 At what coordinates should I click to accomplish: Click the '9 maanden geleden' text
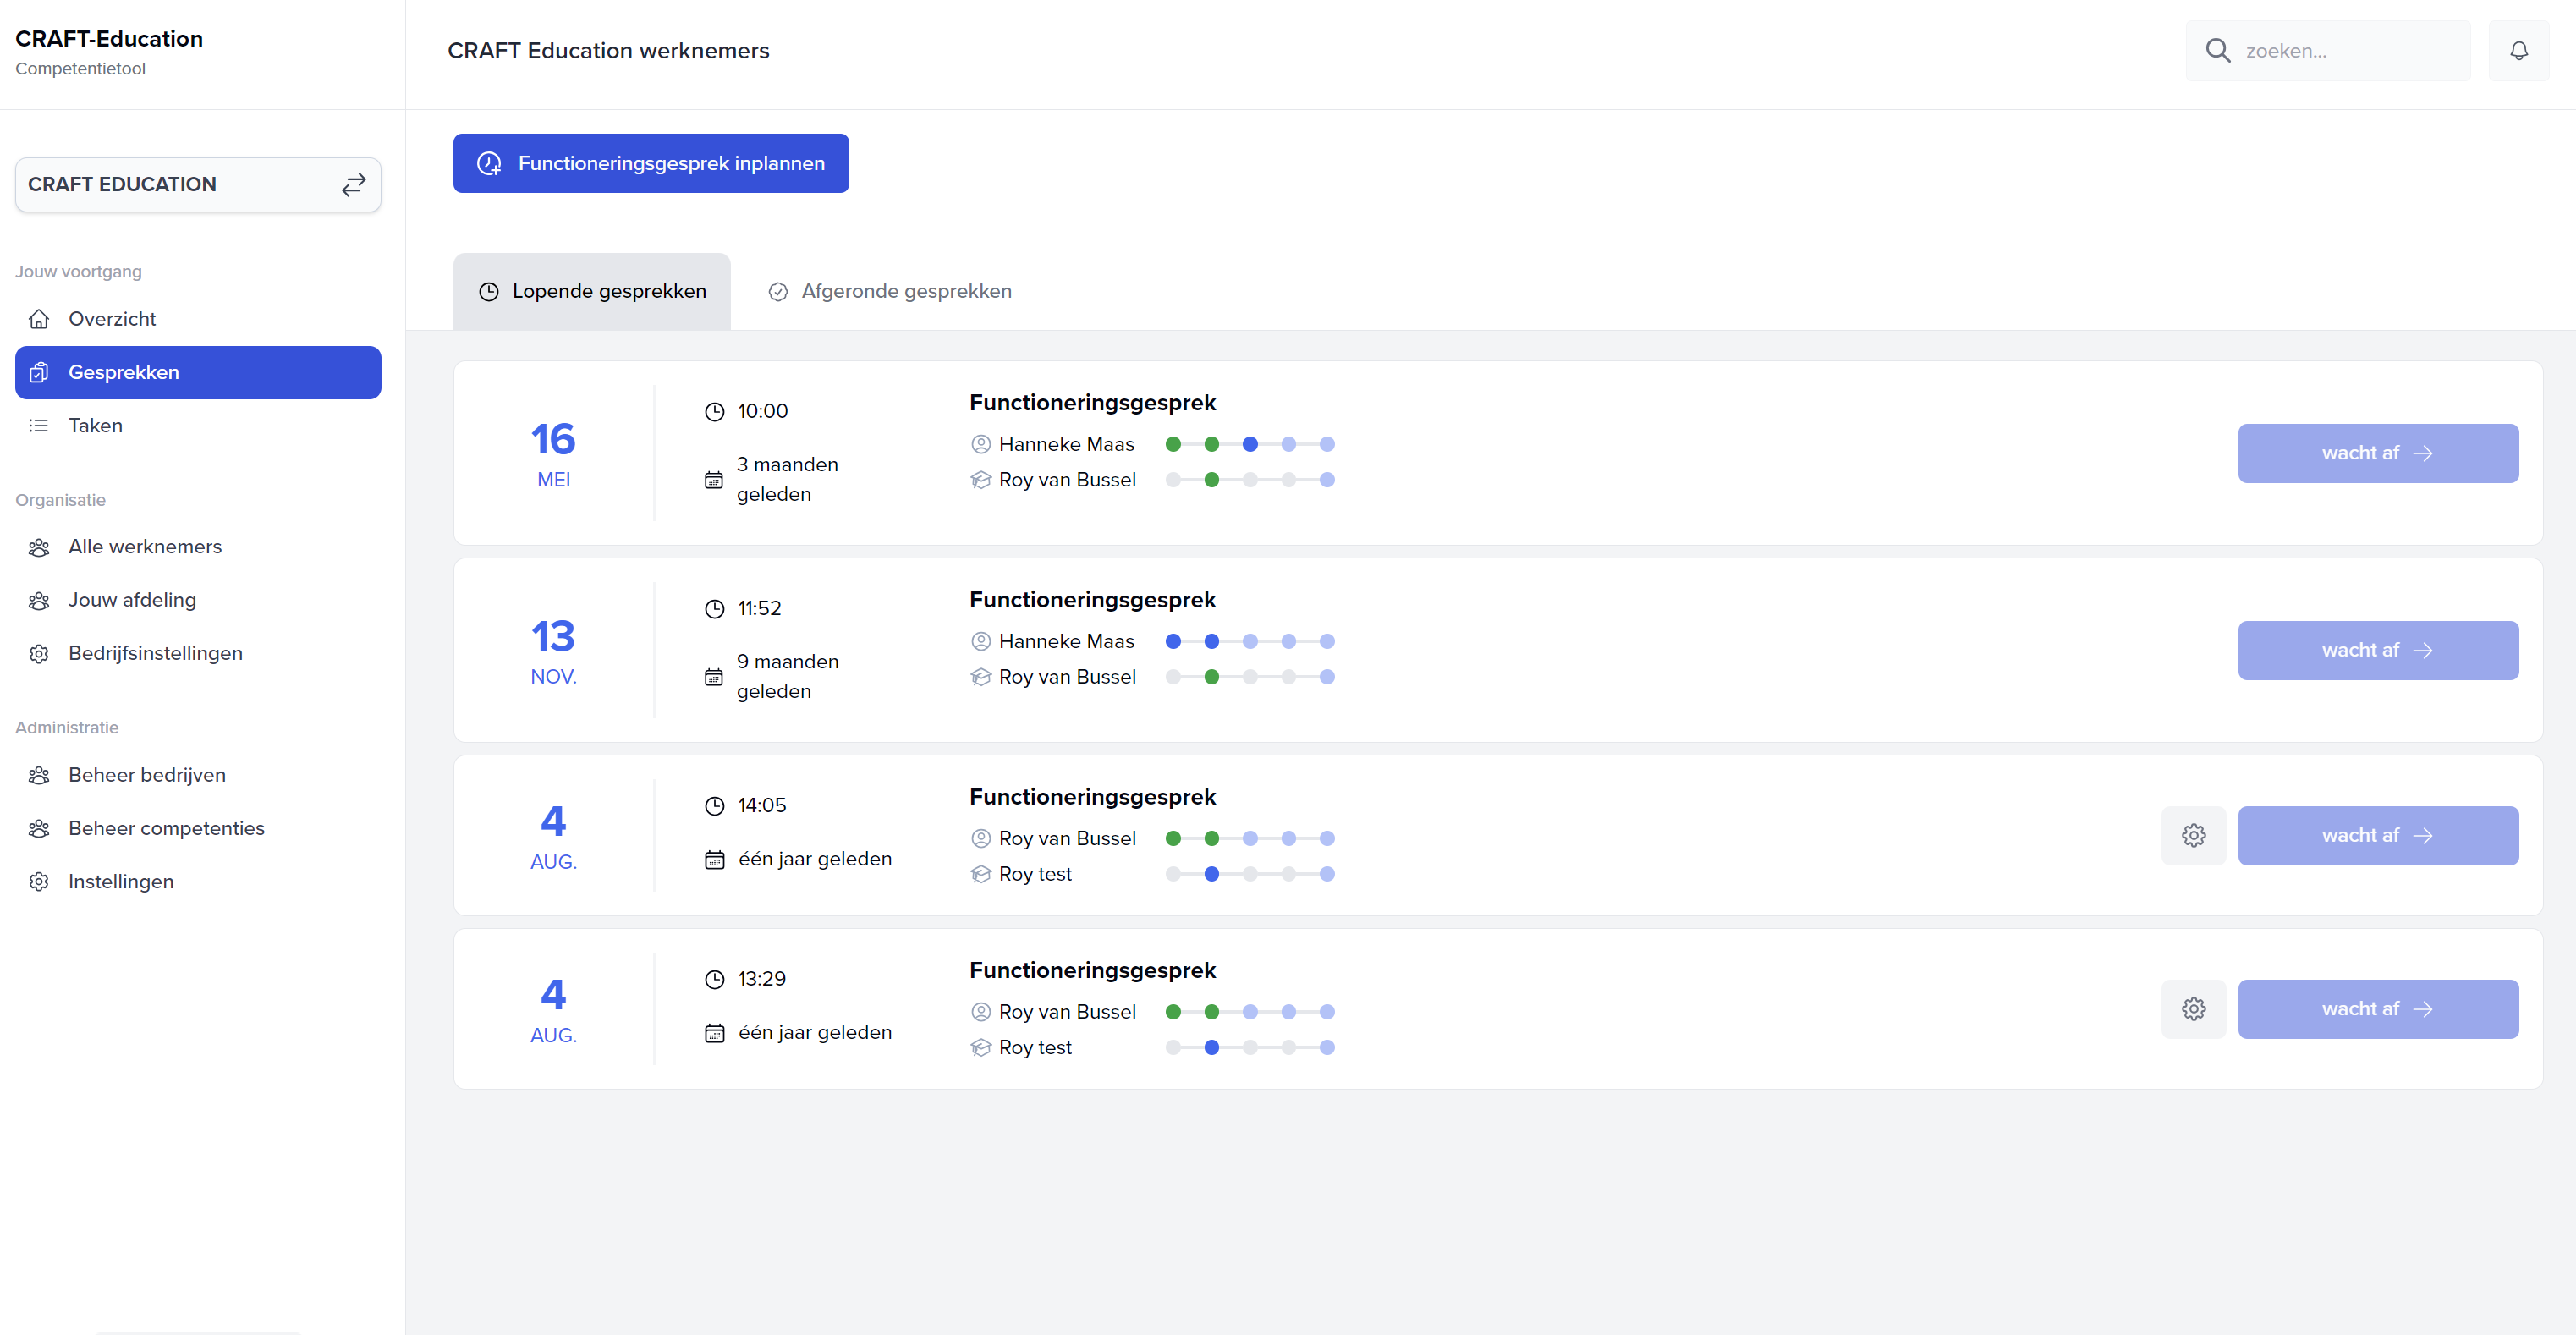(x=788, y=677)
